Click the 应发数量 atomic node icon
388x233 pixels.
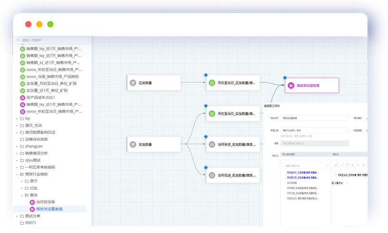pyautogui.click(x=133, y=83)
